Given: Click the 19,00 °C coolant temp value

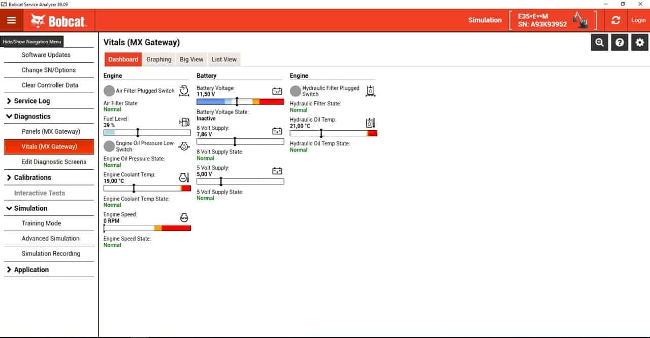Looking at the screenshot, I should coord(114,181).
